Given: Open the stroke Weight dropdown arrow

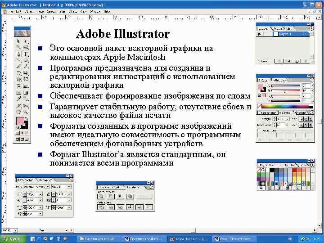Looking at the screenshot, I should click(x=288, y=119).
